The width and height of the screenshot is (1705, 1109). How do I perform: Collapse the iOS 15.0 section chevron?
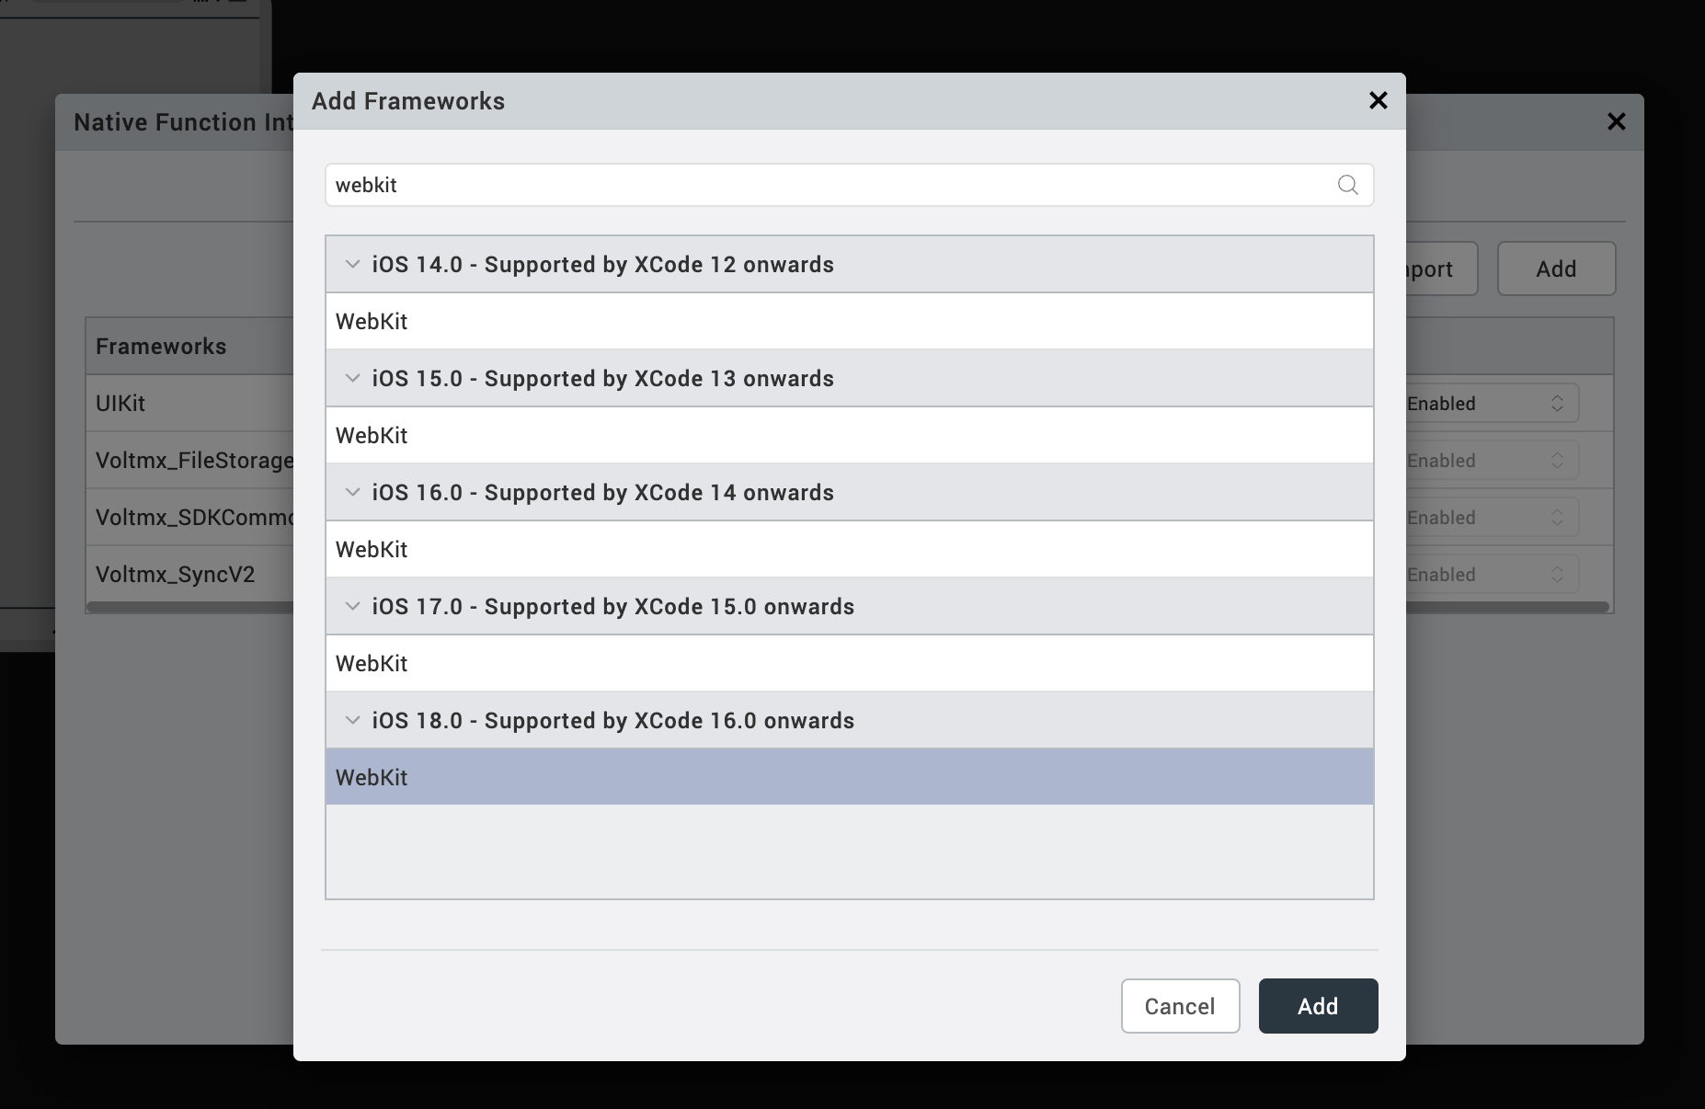pyautogui.click(x=352, y=378)
